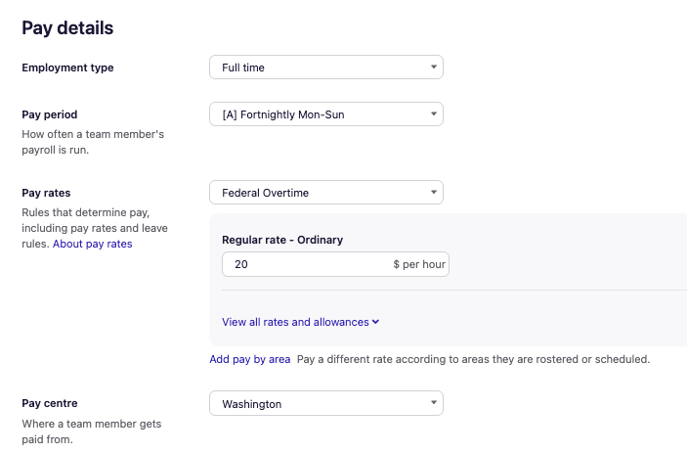Click the Add pay by area link
Viewport: 687px width, 453px height.
coord(249,359)
